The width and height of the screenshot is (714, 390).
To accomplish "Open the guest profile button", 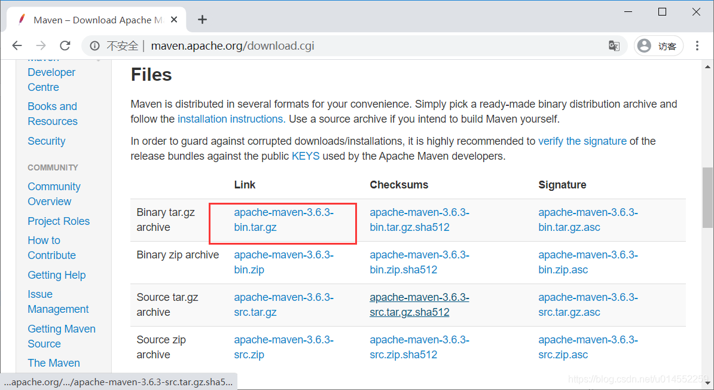I will [658, 46].
